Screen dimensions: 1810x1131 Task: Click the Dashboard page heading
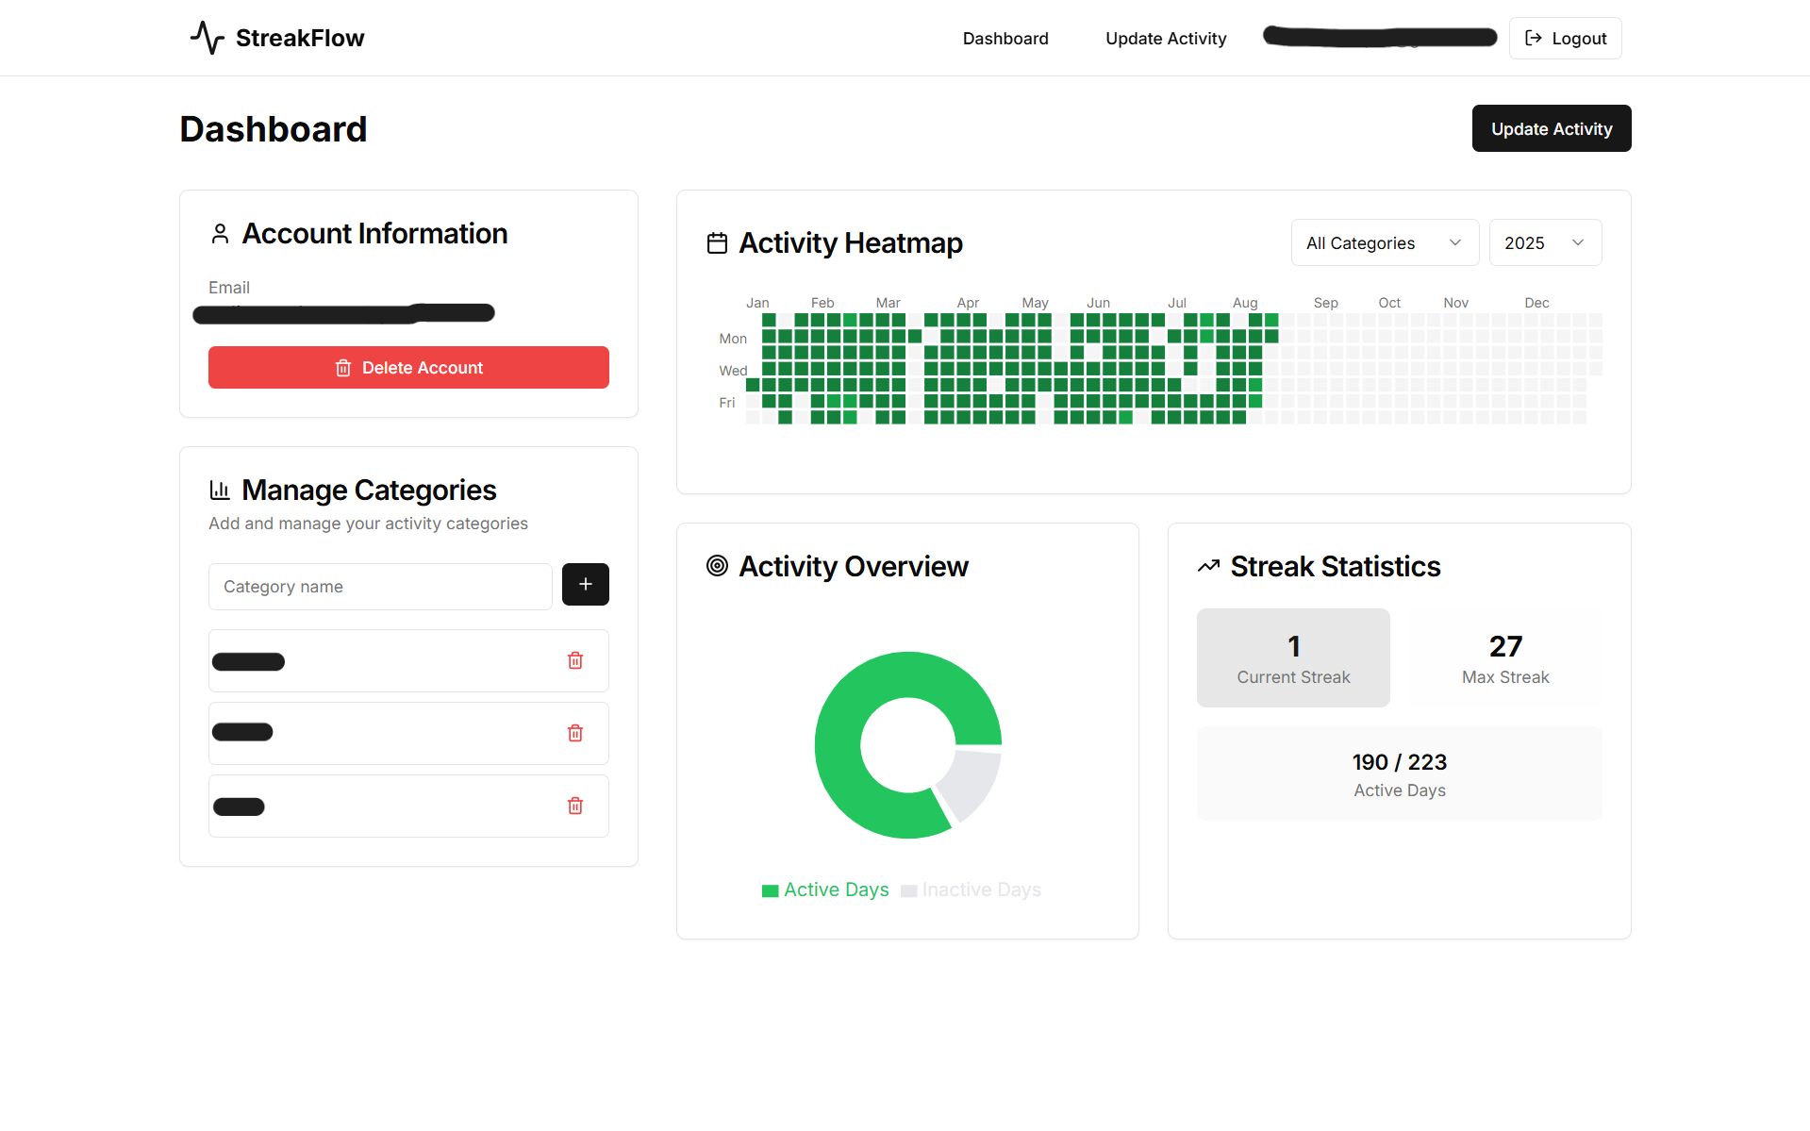(274, 129)
